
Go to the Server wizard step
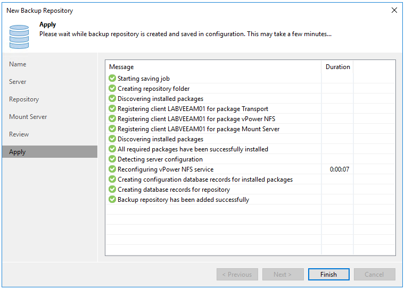pyautogui.click(x=18, y=82)
